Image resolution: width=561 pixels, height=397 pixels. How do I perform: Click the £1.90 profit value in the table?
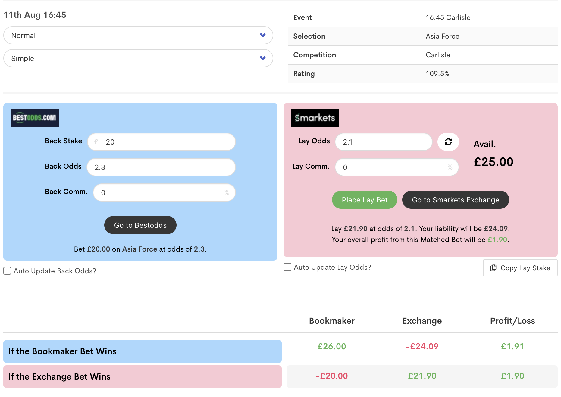tap(512, 376)
